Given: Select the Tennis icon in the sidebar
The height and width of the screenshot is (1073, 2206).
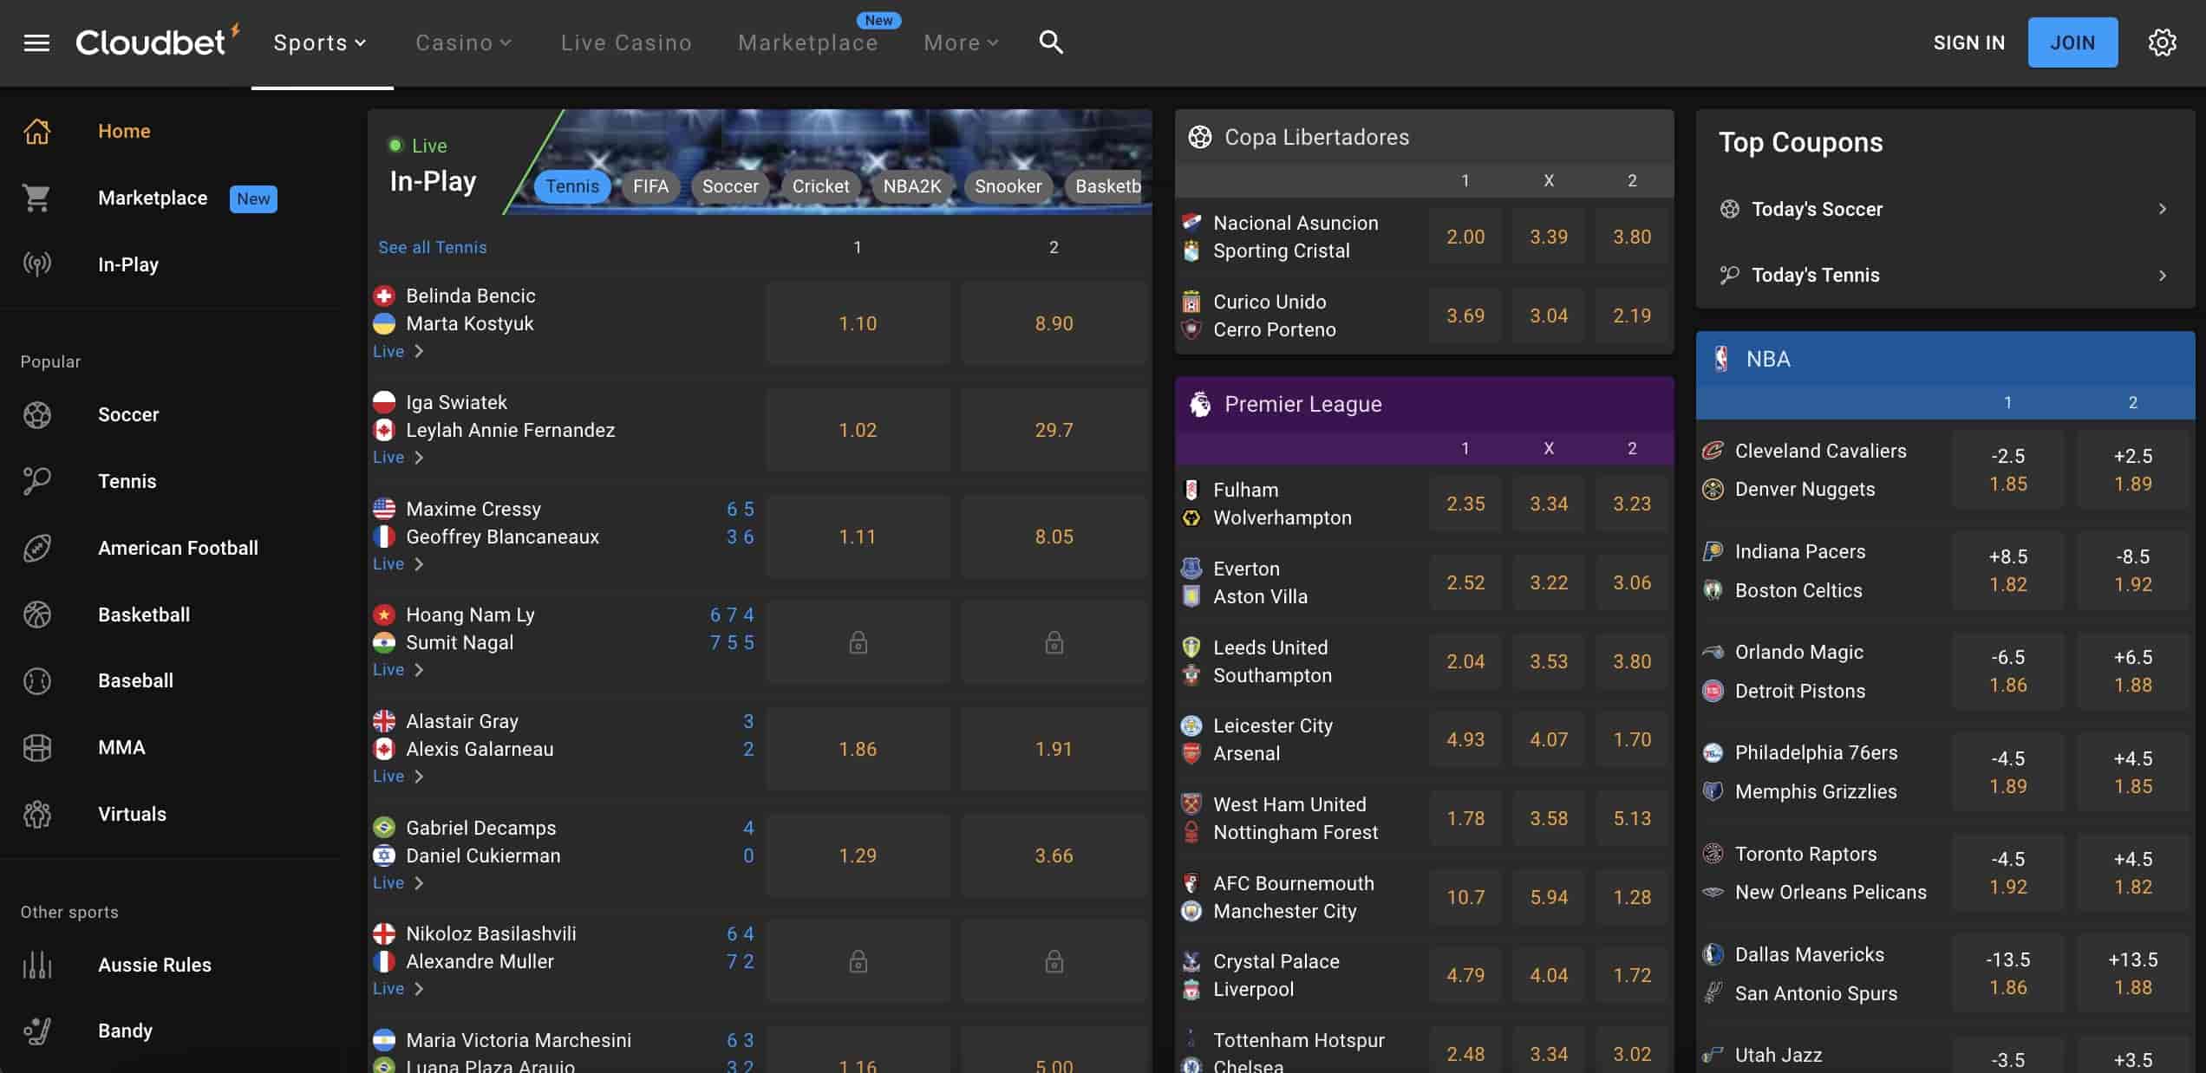Looking at the screenshot, I should (x=36, y=482).
